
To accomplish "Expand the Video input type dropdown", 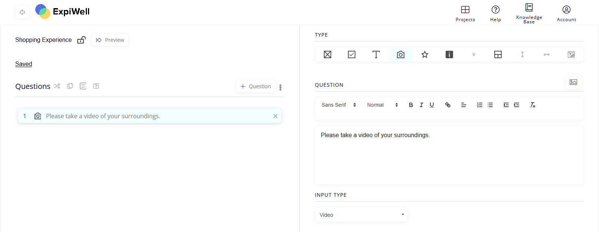I will click(361, 215).
